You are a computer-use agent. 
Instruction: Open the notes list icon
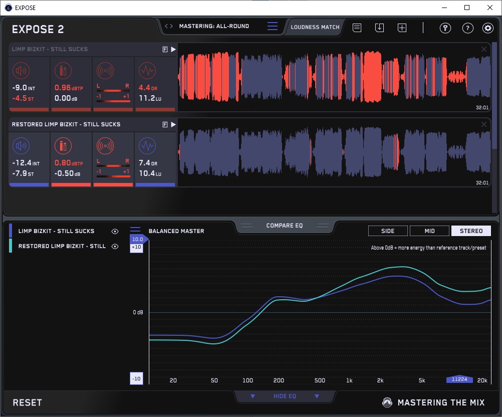[357, 28]
